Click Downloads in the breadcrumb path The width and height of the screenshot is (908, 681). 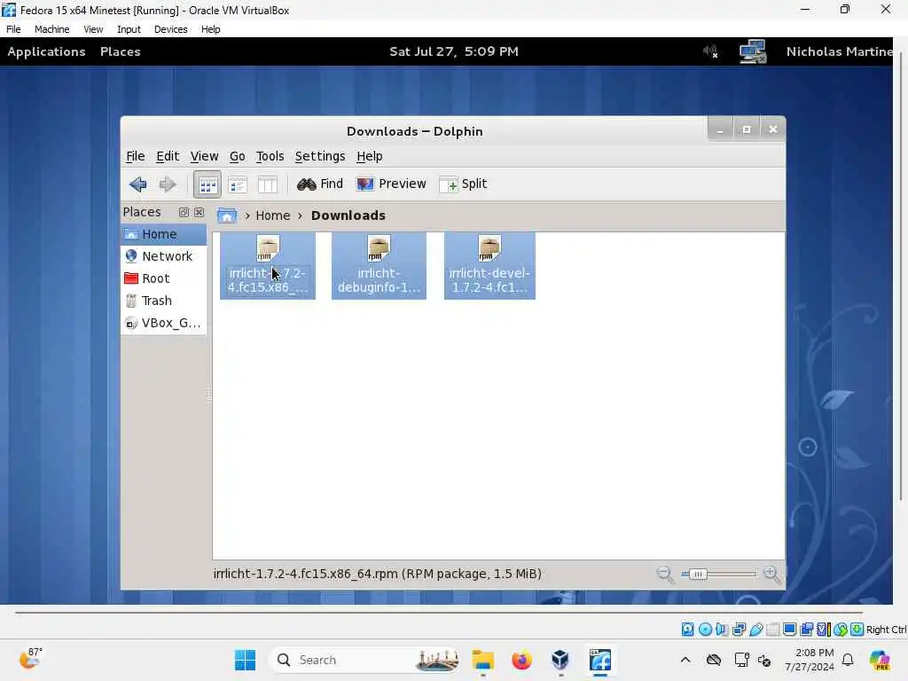click(x=348, y=215)
